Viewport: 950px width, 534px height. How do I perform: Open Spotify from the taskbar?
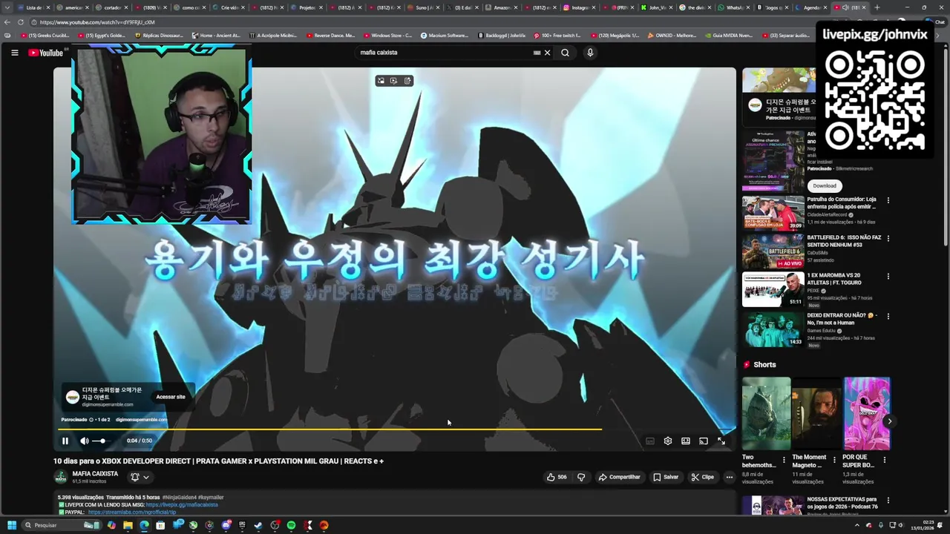point(291,525)
